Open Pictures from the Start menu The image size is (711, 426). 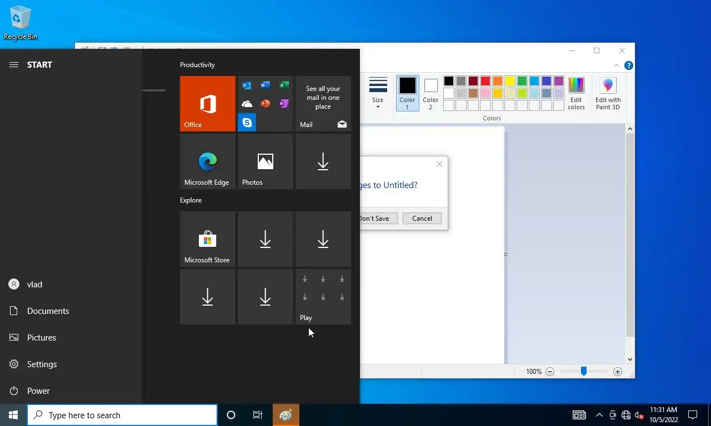click(x=71, y=338)
